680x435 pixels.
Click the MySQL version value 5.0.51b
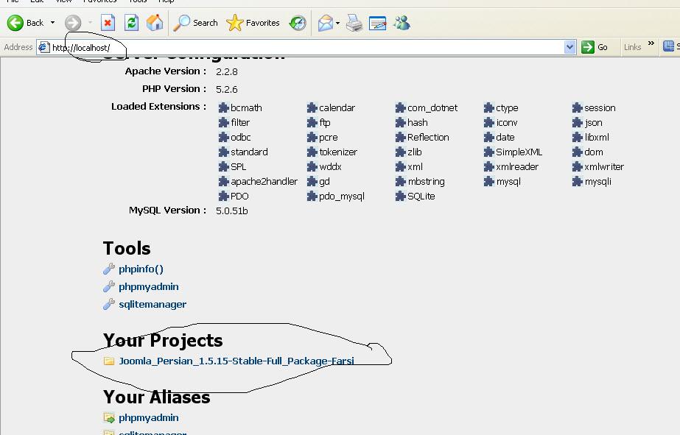click(232, 211)
